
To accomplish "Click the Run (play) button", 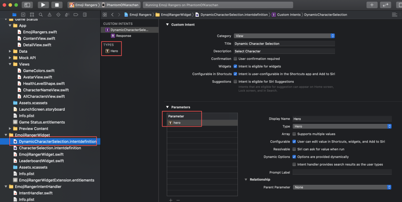I will (43, 5).
